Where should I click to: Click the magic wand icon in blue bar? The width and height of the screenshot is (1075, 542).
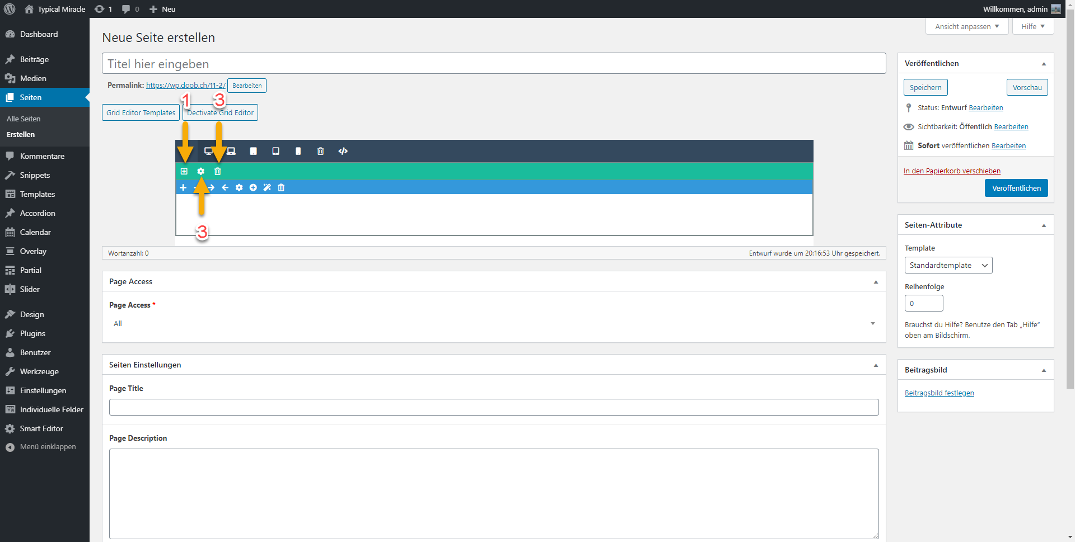267,187
